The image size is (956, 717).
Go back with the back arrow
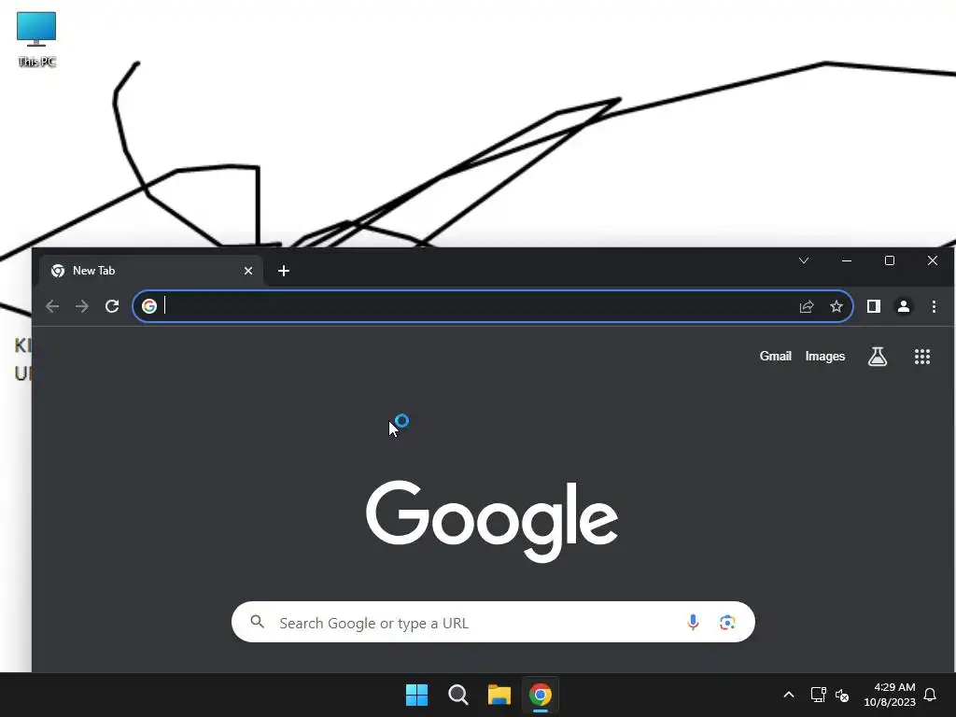pyautogui.click(x=52, y=306)
